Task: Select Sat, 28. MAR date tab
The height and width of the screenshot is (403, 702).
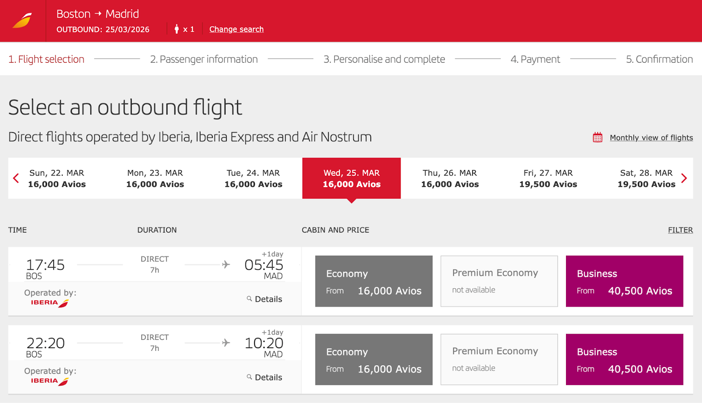Action: click(646, 178)
